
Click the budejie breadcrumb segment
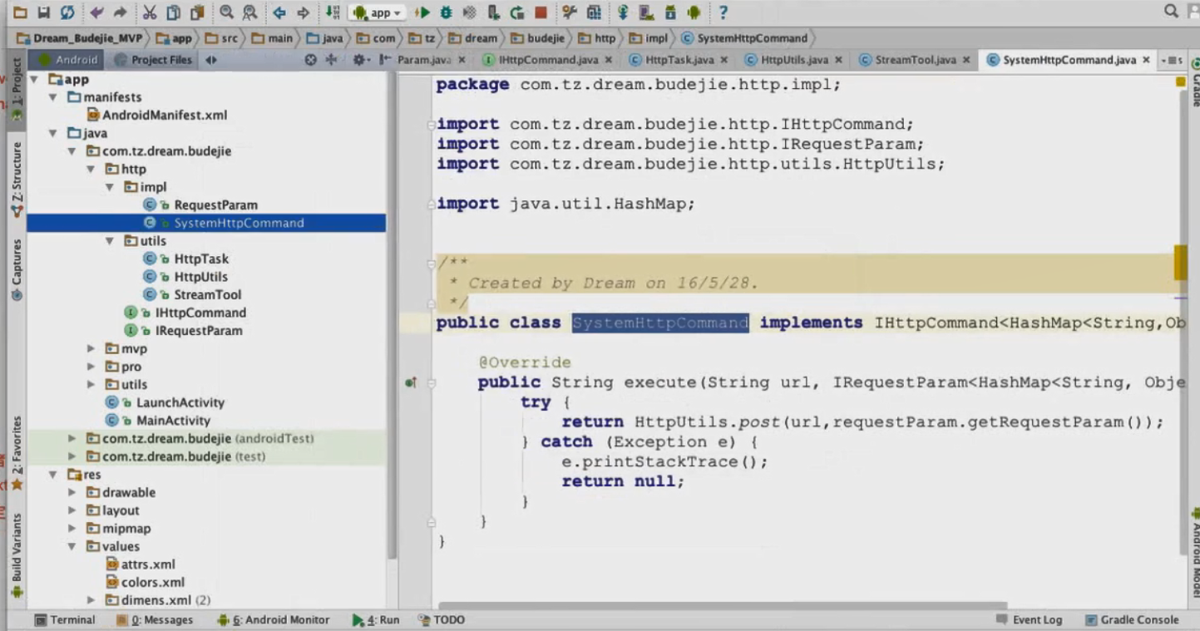point(537,38)
